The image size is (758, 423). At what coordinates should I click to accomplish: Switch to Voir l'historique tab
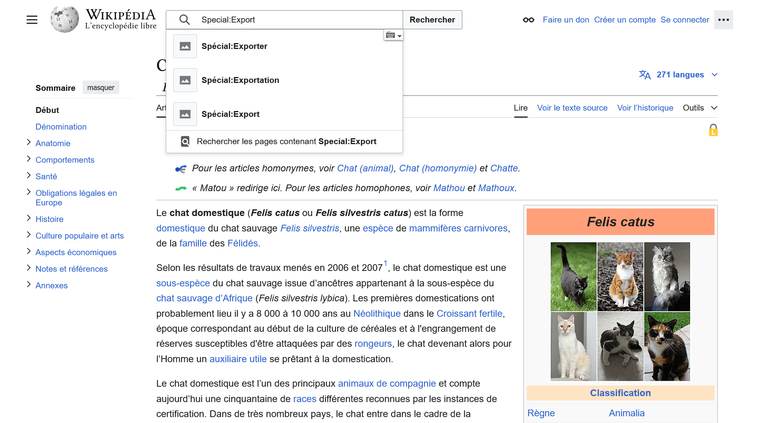[645, 107]
